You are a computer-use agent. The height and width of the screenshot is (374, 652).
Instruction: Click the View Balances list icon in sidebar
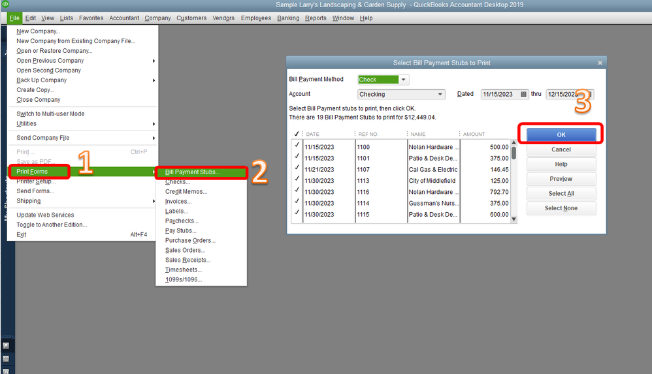[x=6, y=358]
